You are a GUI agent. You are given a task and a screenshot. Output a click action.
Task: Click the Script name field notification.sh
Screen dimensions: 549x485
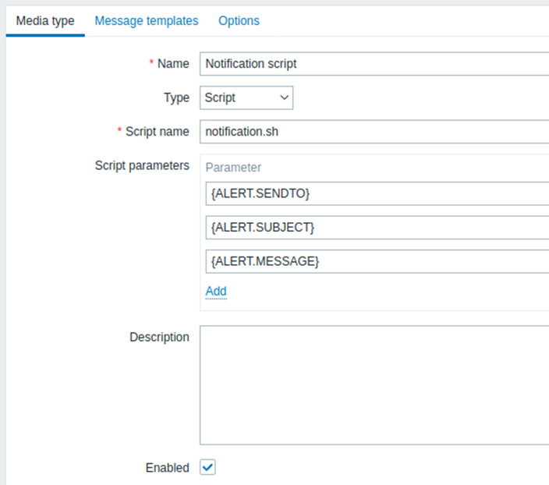coord(374,132)
